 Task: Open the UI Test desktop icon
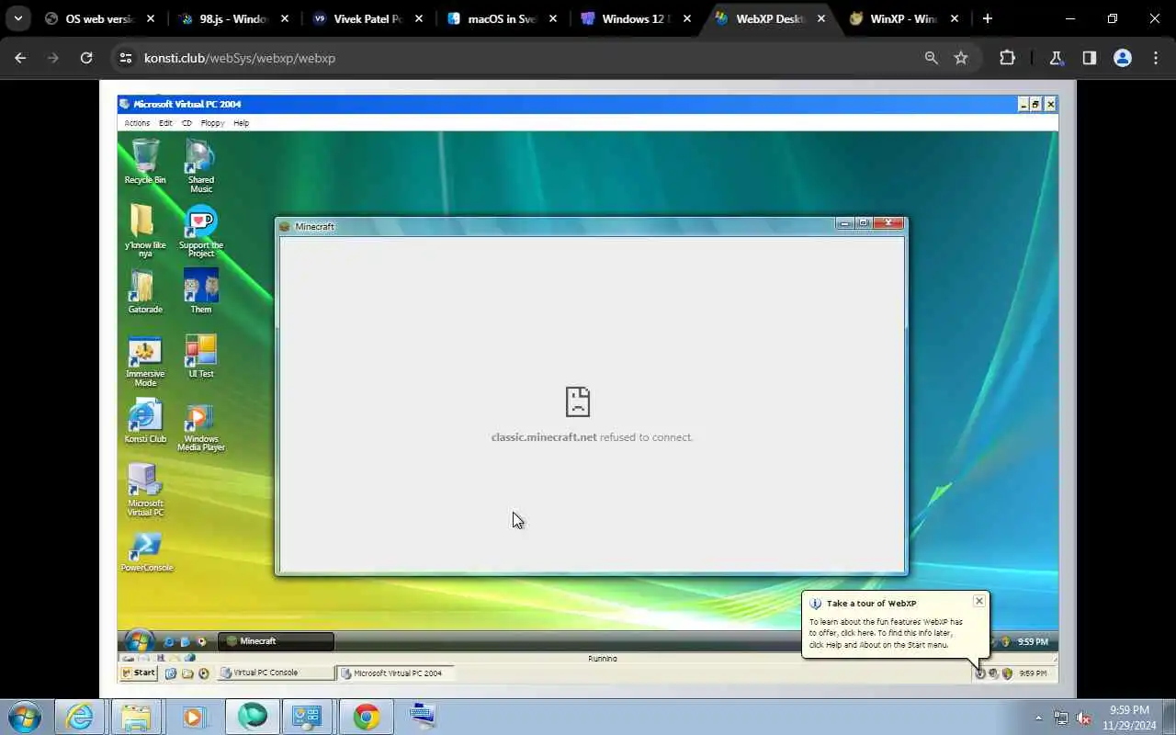200,356
